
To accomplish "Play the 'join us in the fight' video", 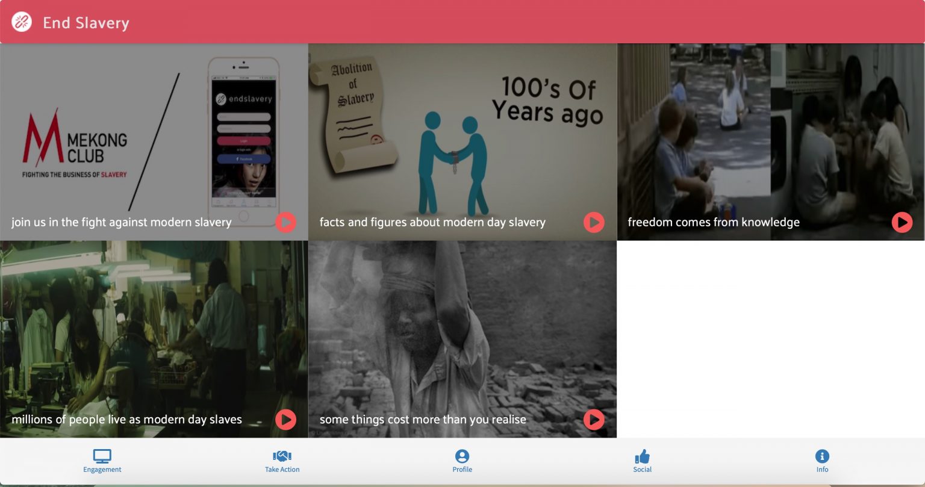I will (285, 222).
